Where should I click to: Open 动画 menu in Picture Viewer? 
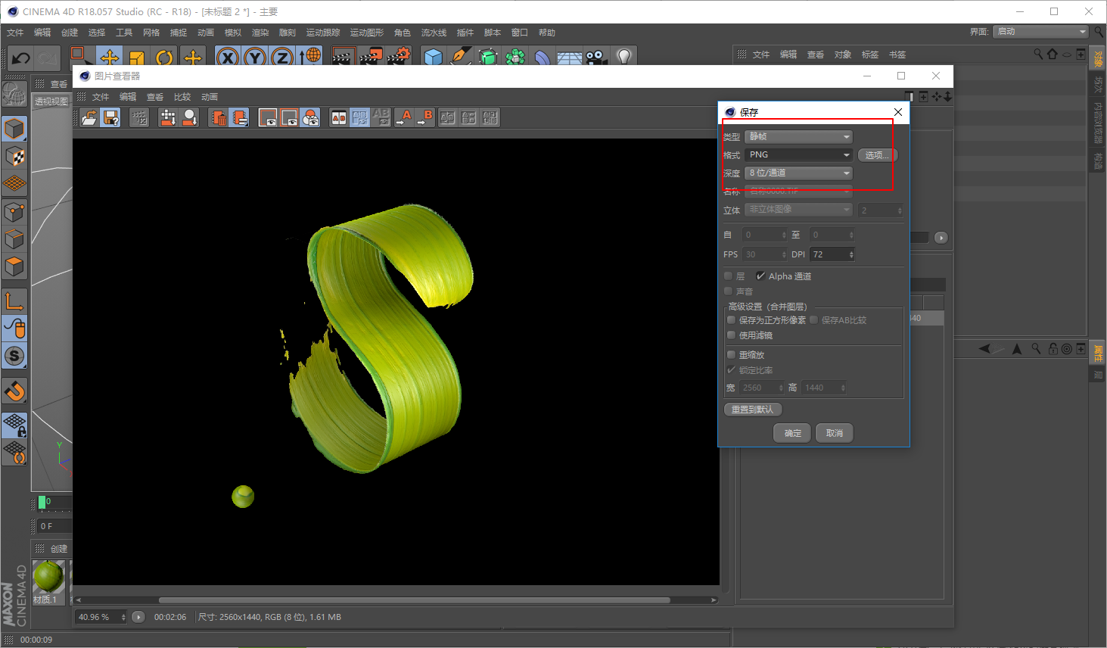210,97
